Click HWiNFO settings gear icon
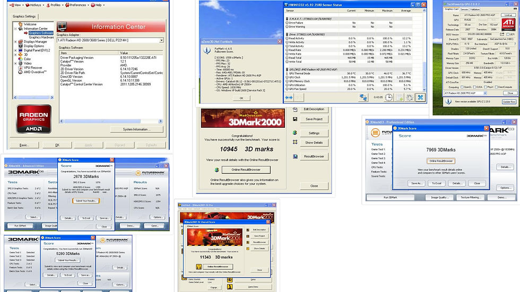Viewport: 520px width, 292px height. point(410,98)
